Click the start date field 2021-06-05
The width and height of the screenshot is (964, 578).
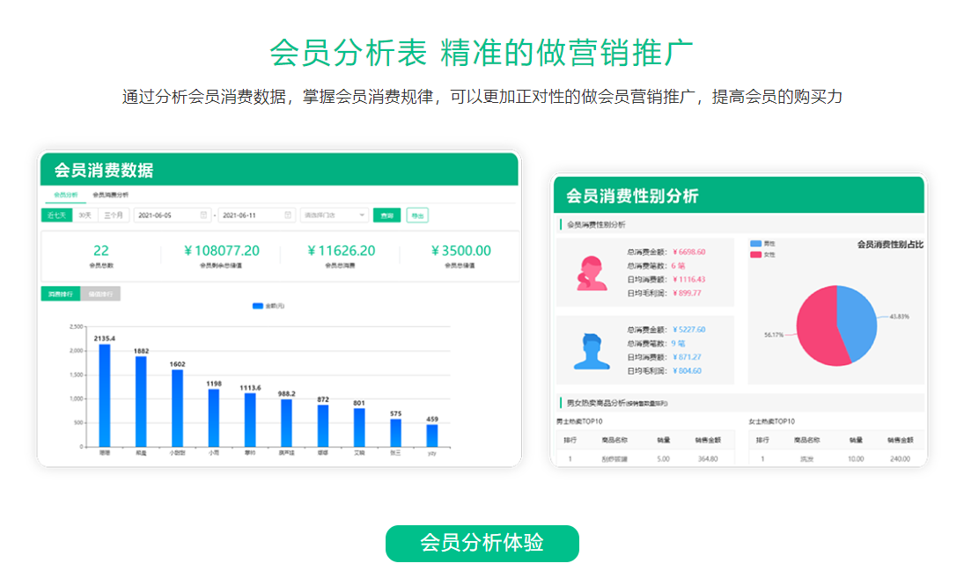tap(163, 215)
